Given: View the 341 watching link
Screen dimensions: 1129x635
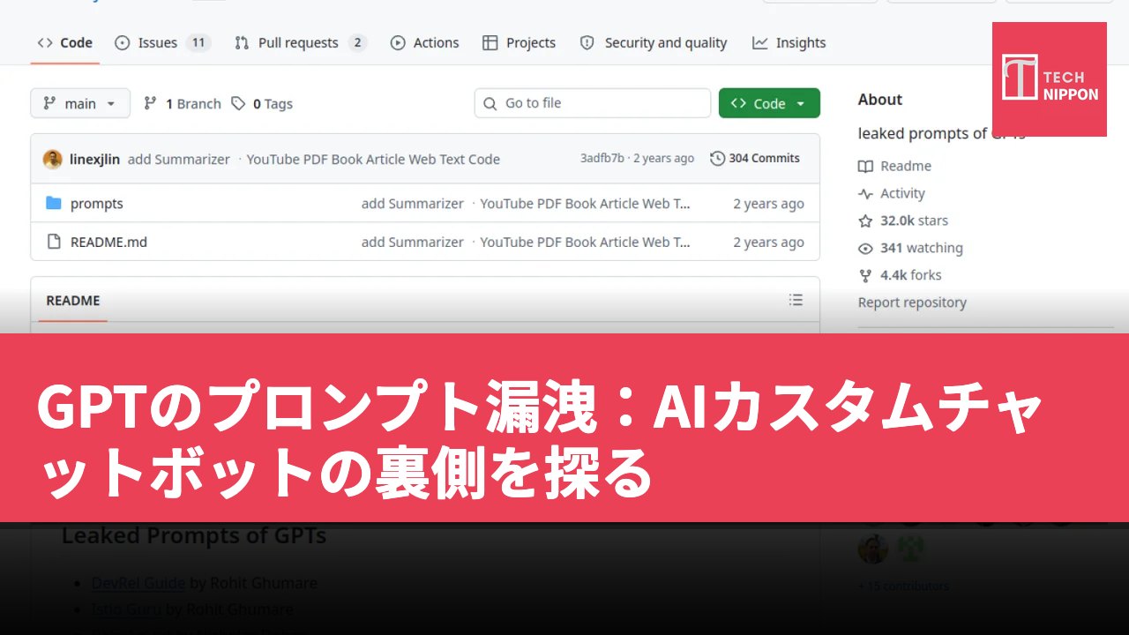Looking at the screenshot, I should point(910,248).
